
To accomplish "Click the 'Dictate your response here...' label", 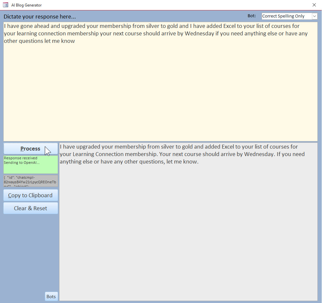I will click(x=40, y=17).
